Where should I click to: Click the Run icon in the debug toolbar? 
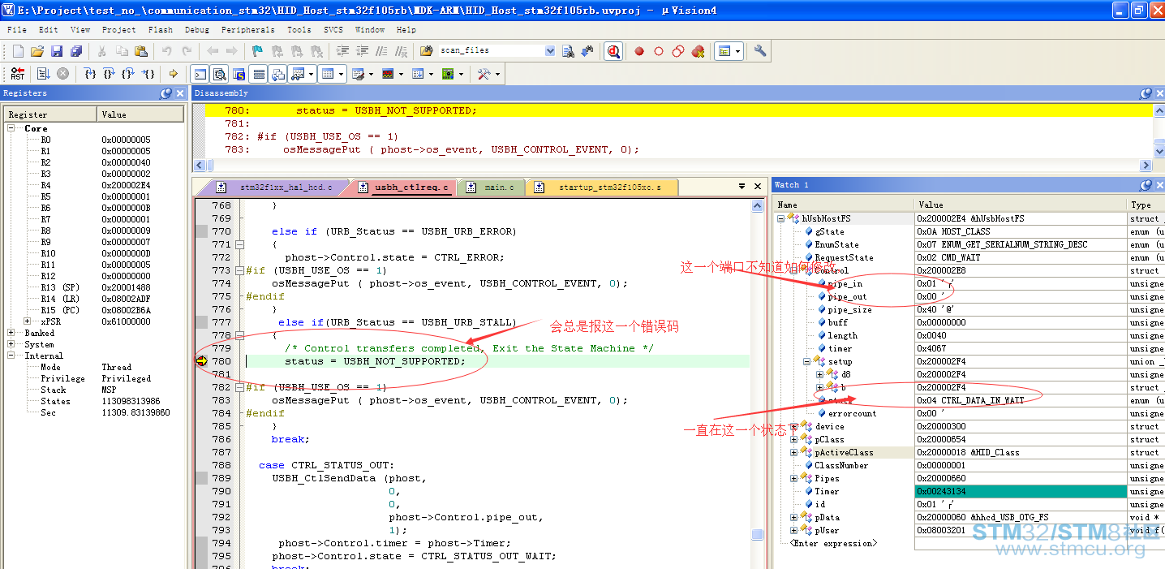(44, 74)
